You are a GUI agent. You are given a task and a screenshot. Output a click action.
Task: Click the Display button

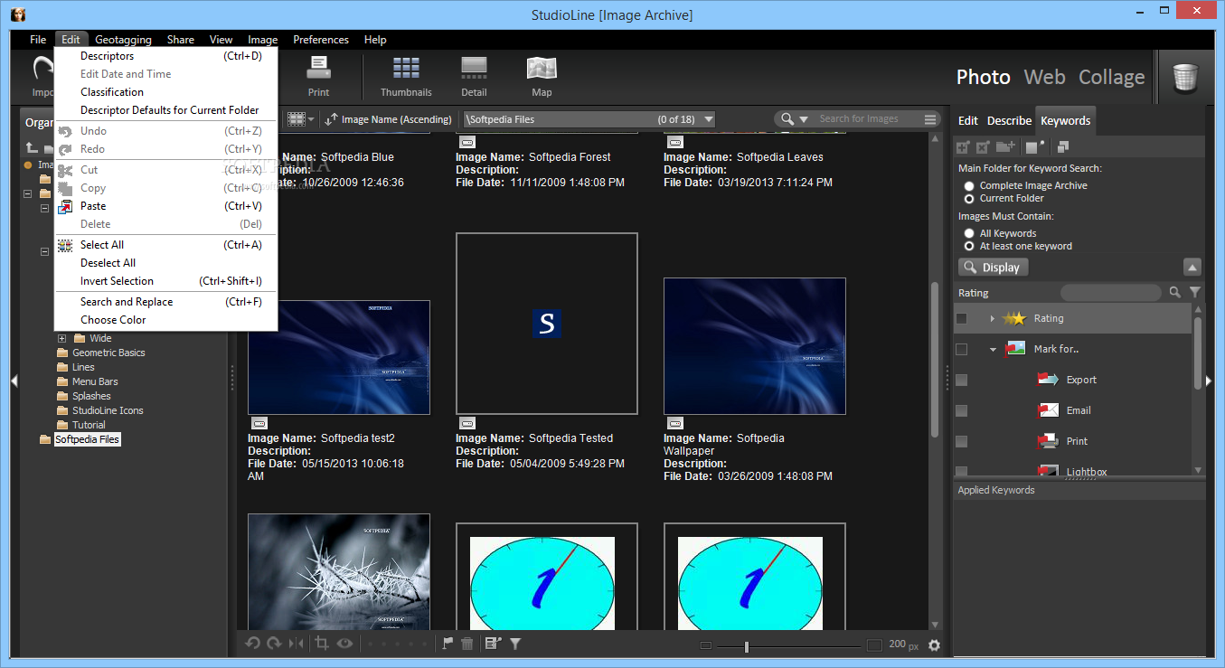pyautogui.click(x=993, y=268)
